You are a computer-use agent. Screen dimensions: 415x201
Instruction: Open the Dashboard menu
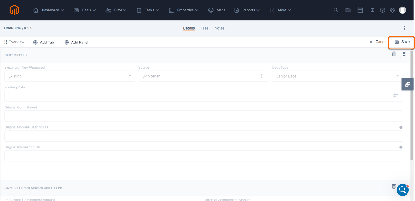(49, 10)
